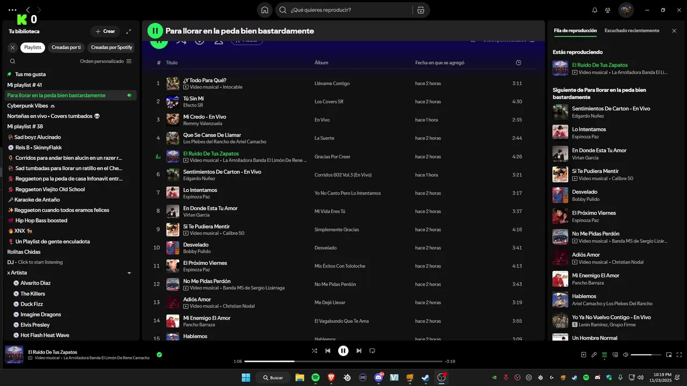Viewport: 687px width, 386px height.
Task: Skip to previous track
Action: [328, 351]
